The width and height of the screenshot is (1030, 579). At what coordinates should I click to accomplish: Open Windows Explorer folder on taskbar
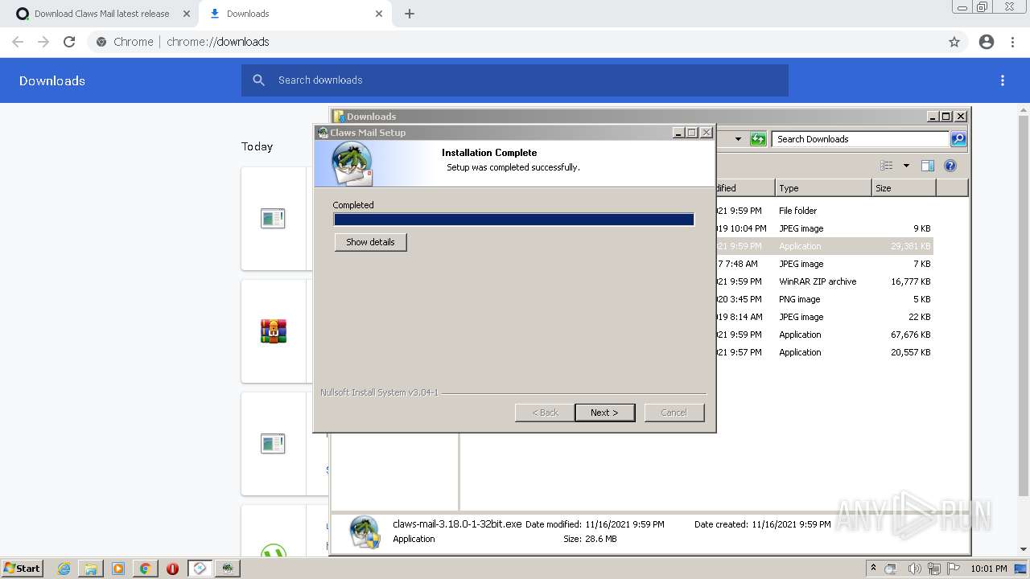[x=91, y=569]
